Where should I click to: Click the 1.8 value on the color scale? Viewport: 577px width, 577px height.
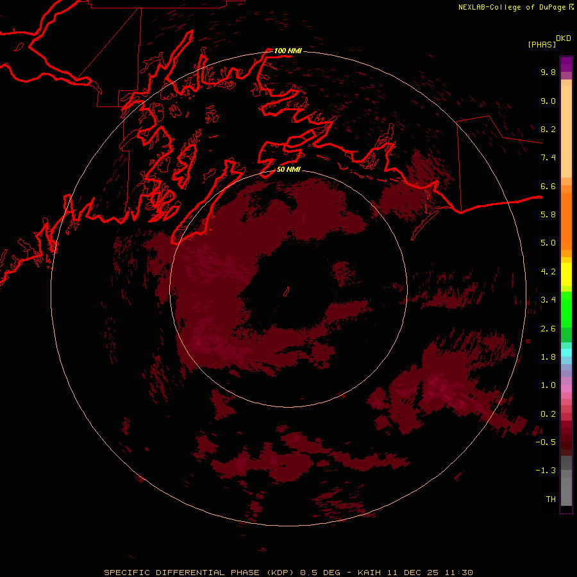(x=548, y=357)
